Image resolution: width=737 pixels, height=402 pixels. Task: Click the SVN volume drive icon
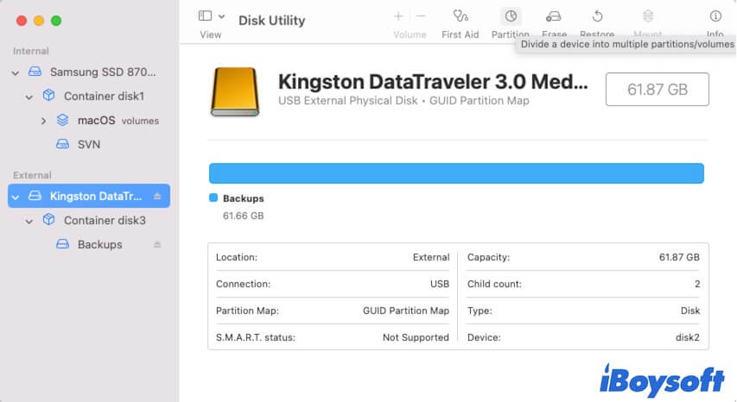click(62, 144)
